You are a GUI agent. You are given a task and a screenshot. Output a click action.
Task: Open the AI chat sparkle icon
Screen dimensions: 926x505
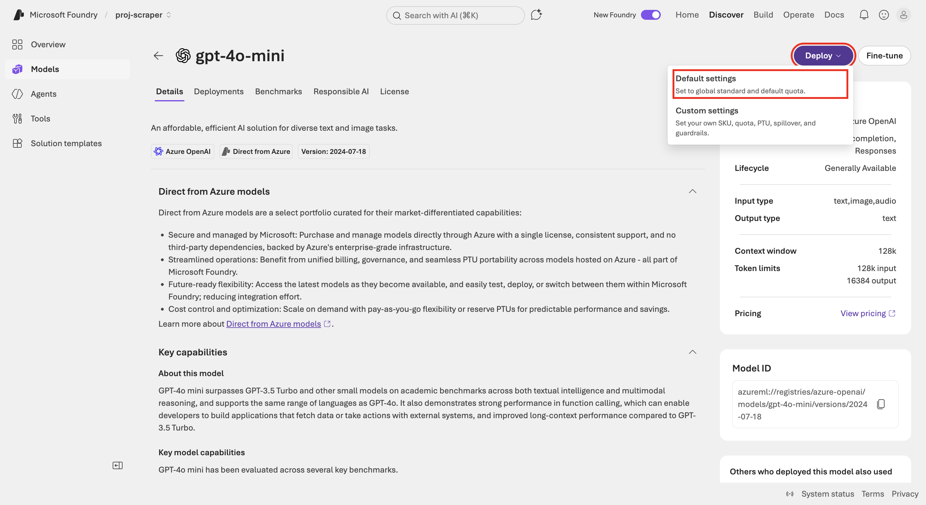[x=536, y=15]
